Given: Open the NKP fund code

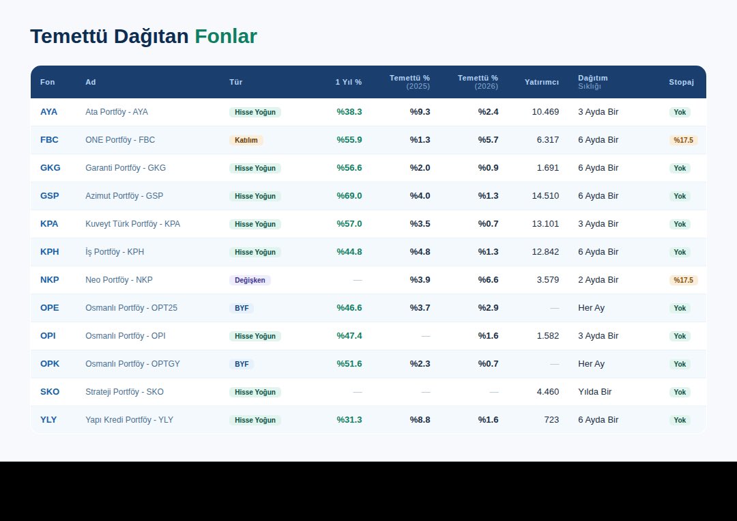Looking at the screenshot, I should click(x=49, y=280).
